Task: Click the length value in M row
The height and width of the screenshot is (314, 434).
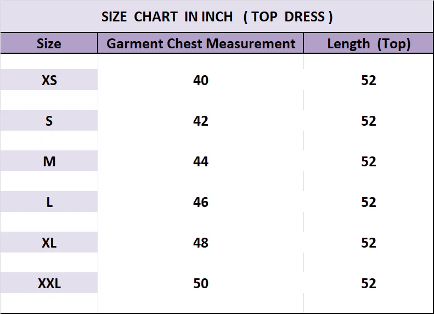Action: click(369, 161)
